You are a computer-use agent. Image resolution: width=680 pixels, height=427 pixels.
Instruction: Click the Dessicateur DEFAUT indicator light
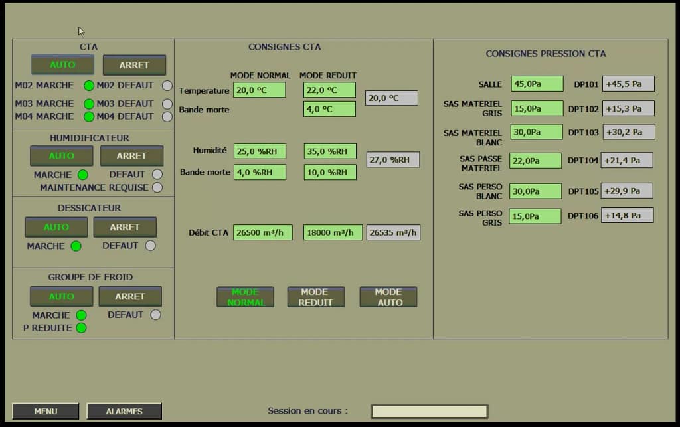coord(151,246)
